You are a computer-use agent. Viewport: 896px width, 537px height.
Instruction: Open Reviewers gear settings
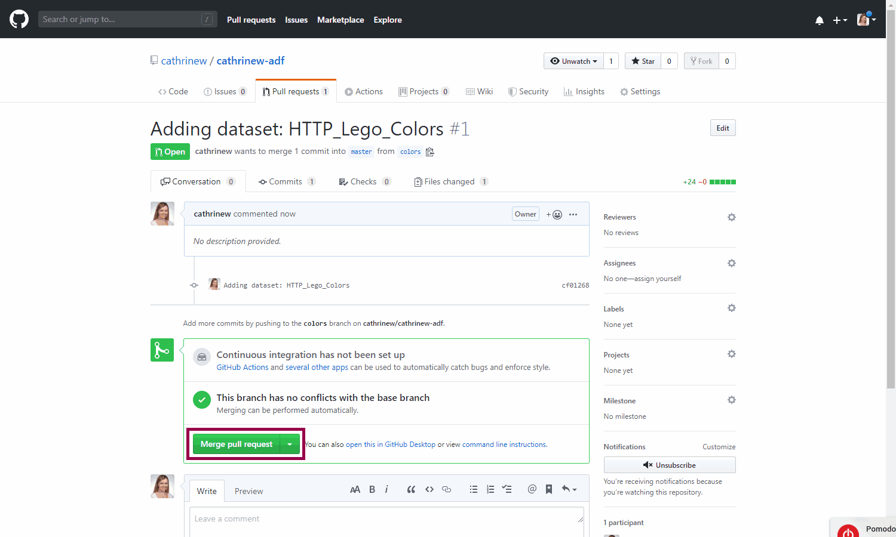click(x=731, y=217)
